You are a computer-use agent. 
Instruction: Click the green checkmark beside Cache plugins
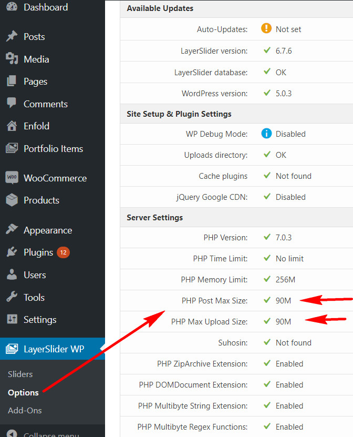click(x=267, y=176)
